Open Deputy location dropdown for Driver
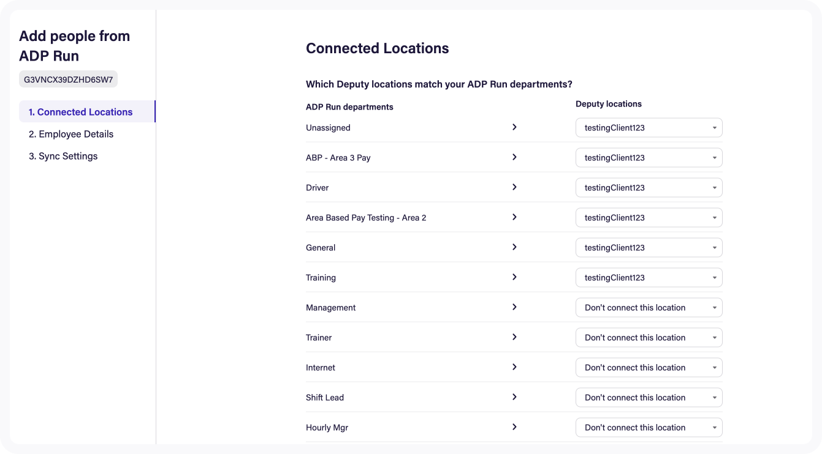 [649, 188]
